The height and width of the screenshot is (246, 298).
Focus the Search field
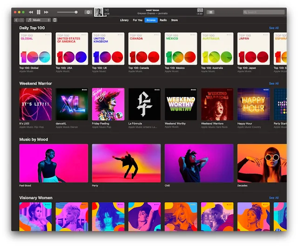pyautogui.click(x=264, y=12)
